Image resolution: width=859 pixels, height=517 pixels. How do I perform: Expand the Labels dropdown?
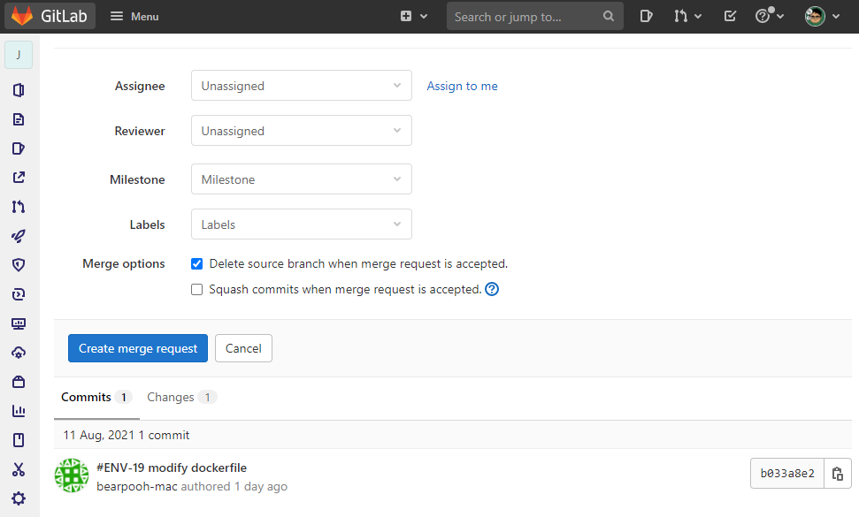[302, 224]
